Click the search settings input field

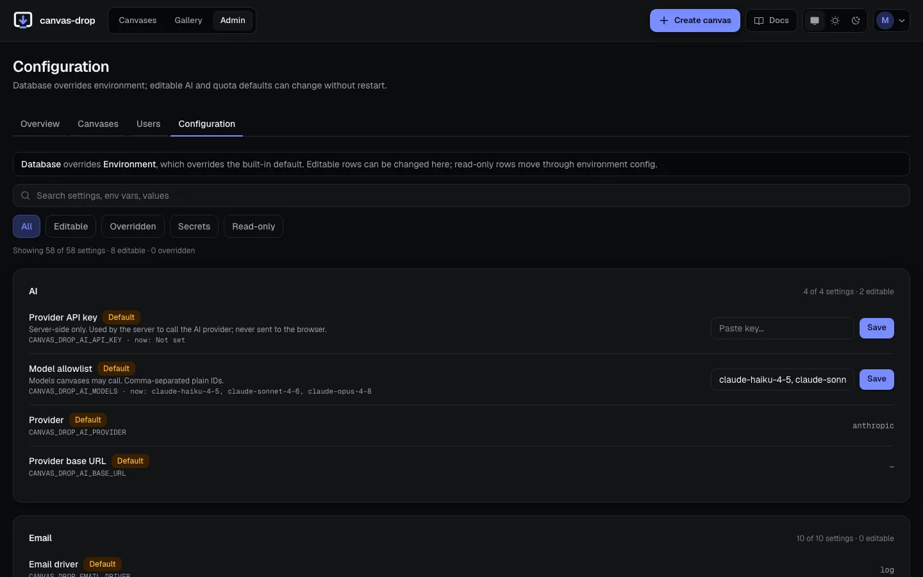pos(462,196)
